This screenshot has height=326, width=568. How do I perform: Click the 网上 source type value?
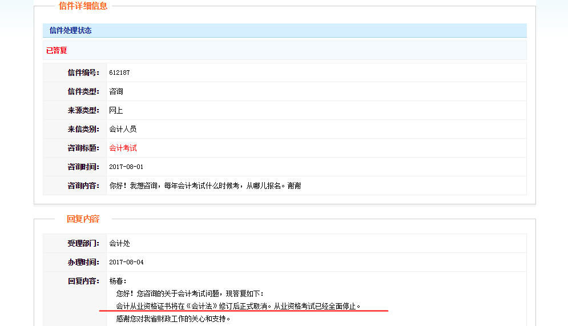coord(116,110)
